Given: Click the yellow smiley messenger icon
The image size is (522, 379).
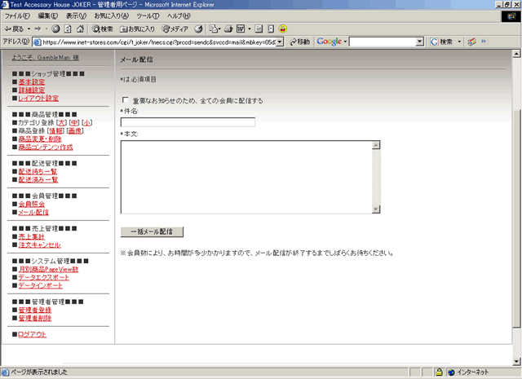Looking at the screenshot, I should coord(282,29).
